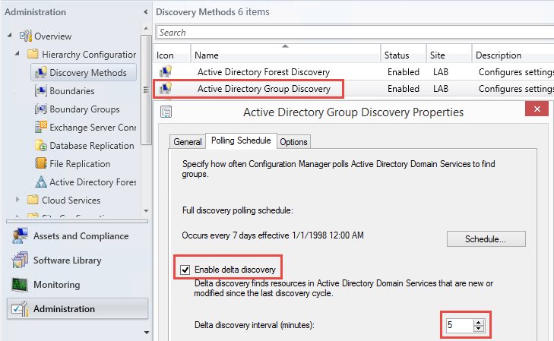Click the Schedule... button
This screenshot has width=554, height=341.
(486, 239)
